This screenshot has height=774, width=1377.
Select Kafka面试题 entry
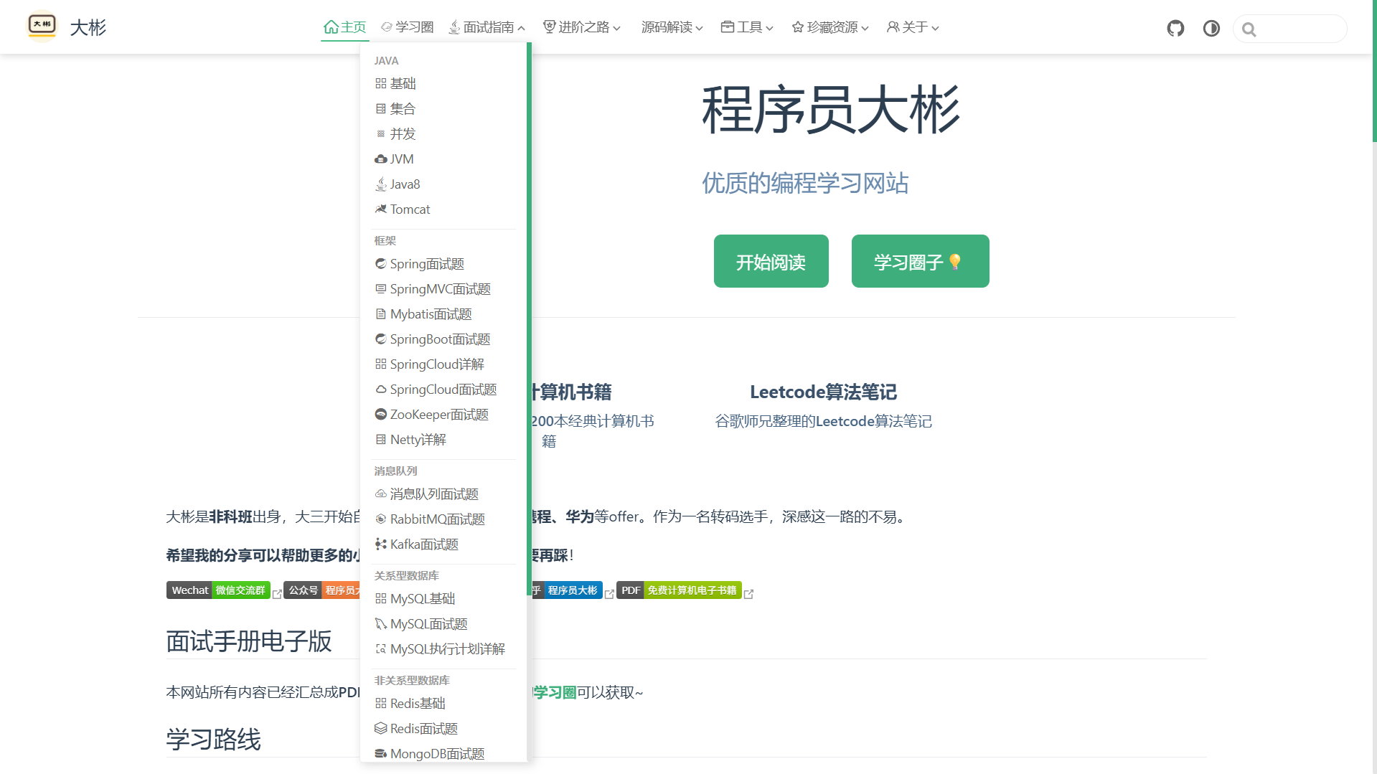point(424,544)
